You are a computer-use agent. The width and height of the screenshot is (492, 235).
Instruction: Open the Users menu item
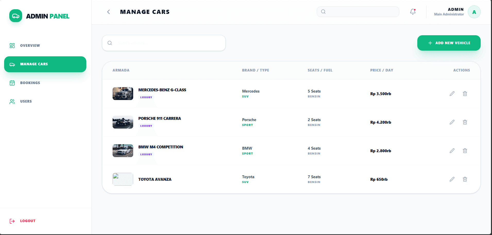26,101
